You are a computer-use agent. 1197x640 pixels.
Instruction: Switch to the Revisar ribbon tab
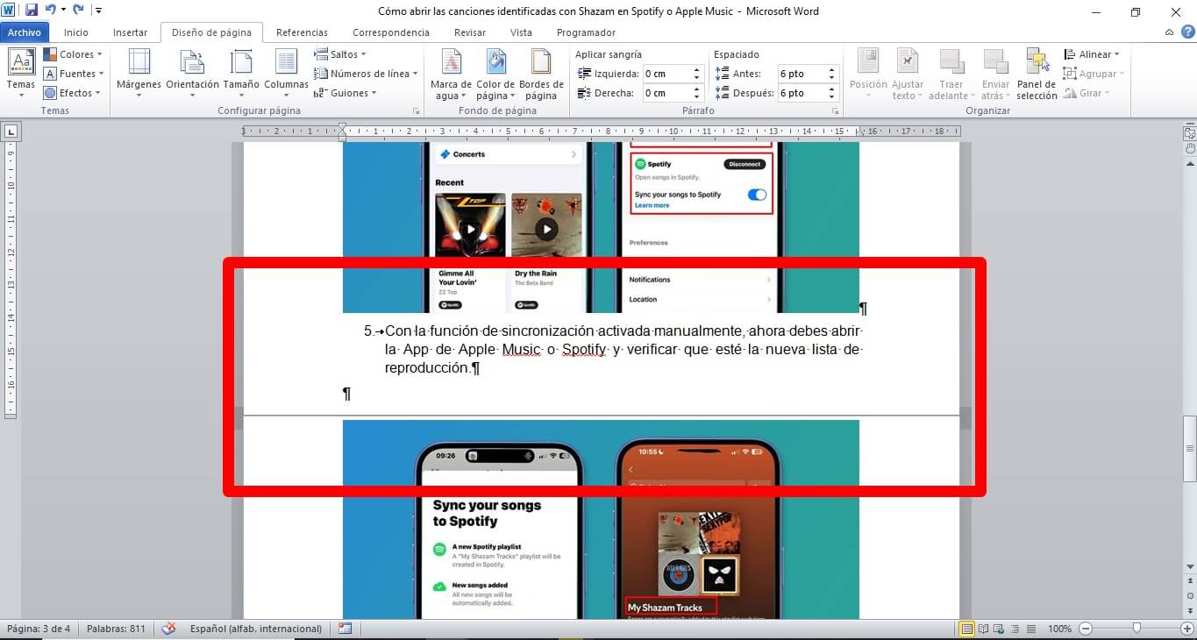coord(470,32)
